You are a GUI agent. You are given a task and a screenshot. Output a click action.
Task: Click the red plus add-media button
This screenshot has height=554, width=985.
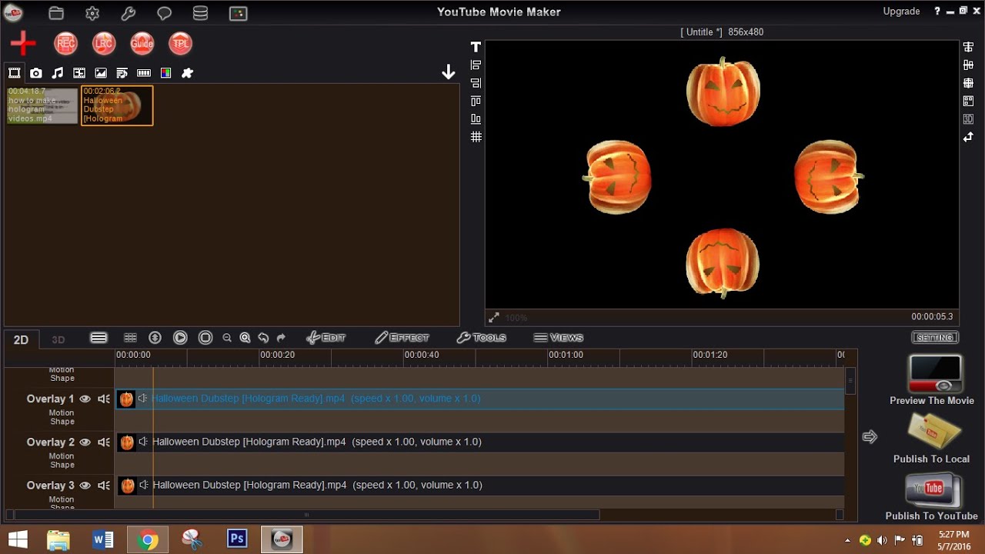coord(23,43)
